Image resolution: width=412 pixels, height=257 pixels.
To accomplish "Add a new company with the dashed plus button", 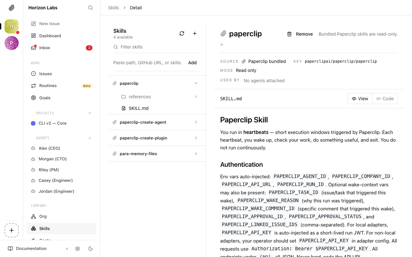I will pyautogui.click(x=12, y=230).
